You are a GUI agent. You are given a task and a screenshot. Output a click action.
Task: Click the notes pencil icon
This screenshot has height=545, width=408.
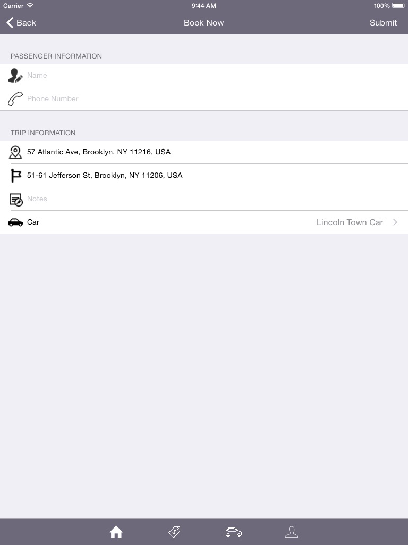[x=16, y=200]
